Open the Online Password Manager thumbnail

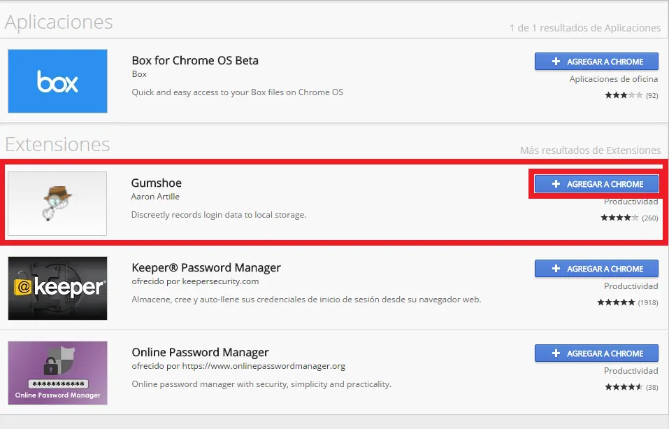coord(57,373)
